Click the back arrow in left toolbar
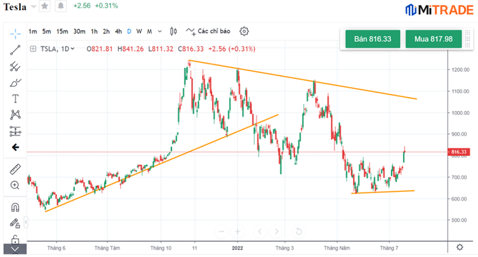The width and height of the screenshot is (478, 257). click(15, 147)
